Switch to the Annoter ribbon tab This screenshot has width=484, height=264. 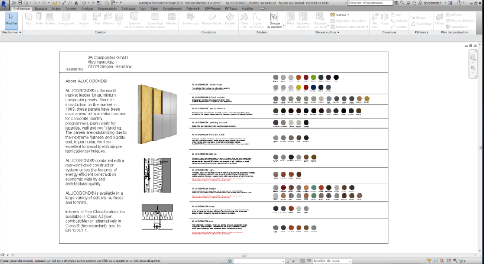71,9
